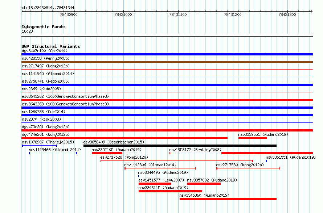Open variant nsv3339551 (Audano2019)
323x213 pixels.
(x=263, y=134)
